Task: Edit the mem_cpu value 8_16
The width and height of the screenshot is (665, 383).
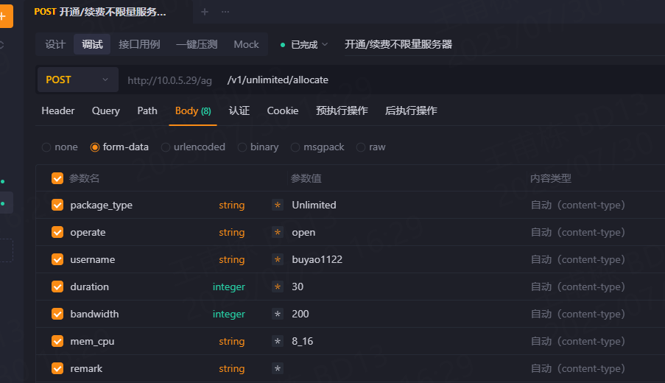Action: pyautogui.click(x=303, y=342)
